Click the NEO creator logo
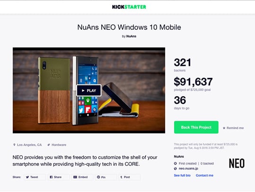The height and width of the screenshot is (192, 255). click(237, 163)
